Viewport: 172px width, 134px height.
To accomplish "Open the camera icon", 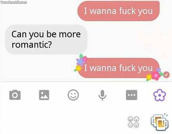I will (x=15, y=95).
